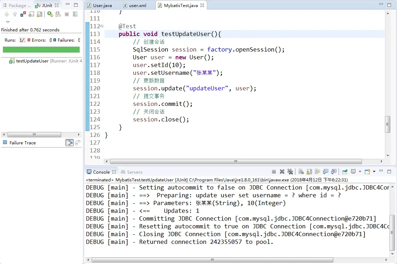This screenshot has width=397, height=264.
Task: Select testUpdateUser in the JUnit results tree
Action: point(46,61)
